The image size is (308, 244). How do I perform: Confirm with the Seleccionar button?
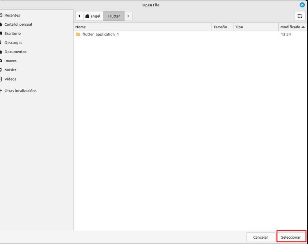pos(291,237)
